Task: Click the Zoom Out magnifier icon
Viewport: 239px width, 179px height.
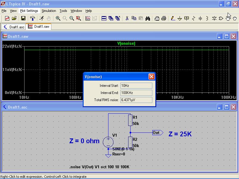Action: click(x=72, y=18)
